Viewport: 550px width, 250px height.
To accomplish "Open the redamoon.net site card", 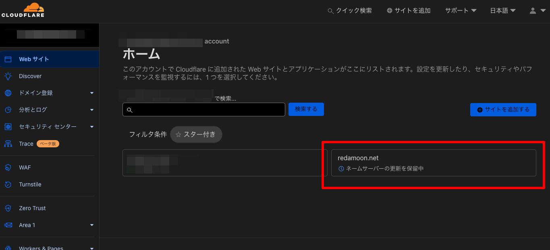I will [434, 163].
